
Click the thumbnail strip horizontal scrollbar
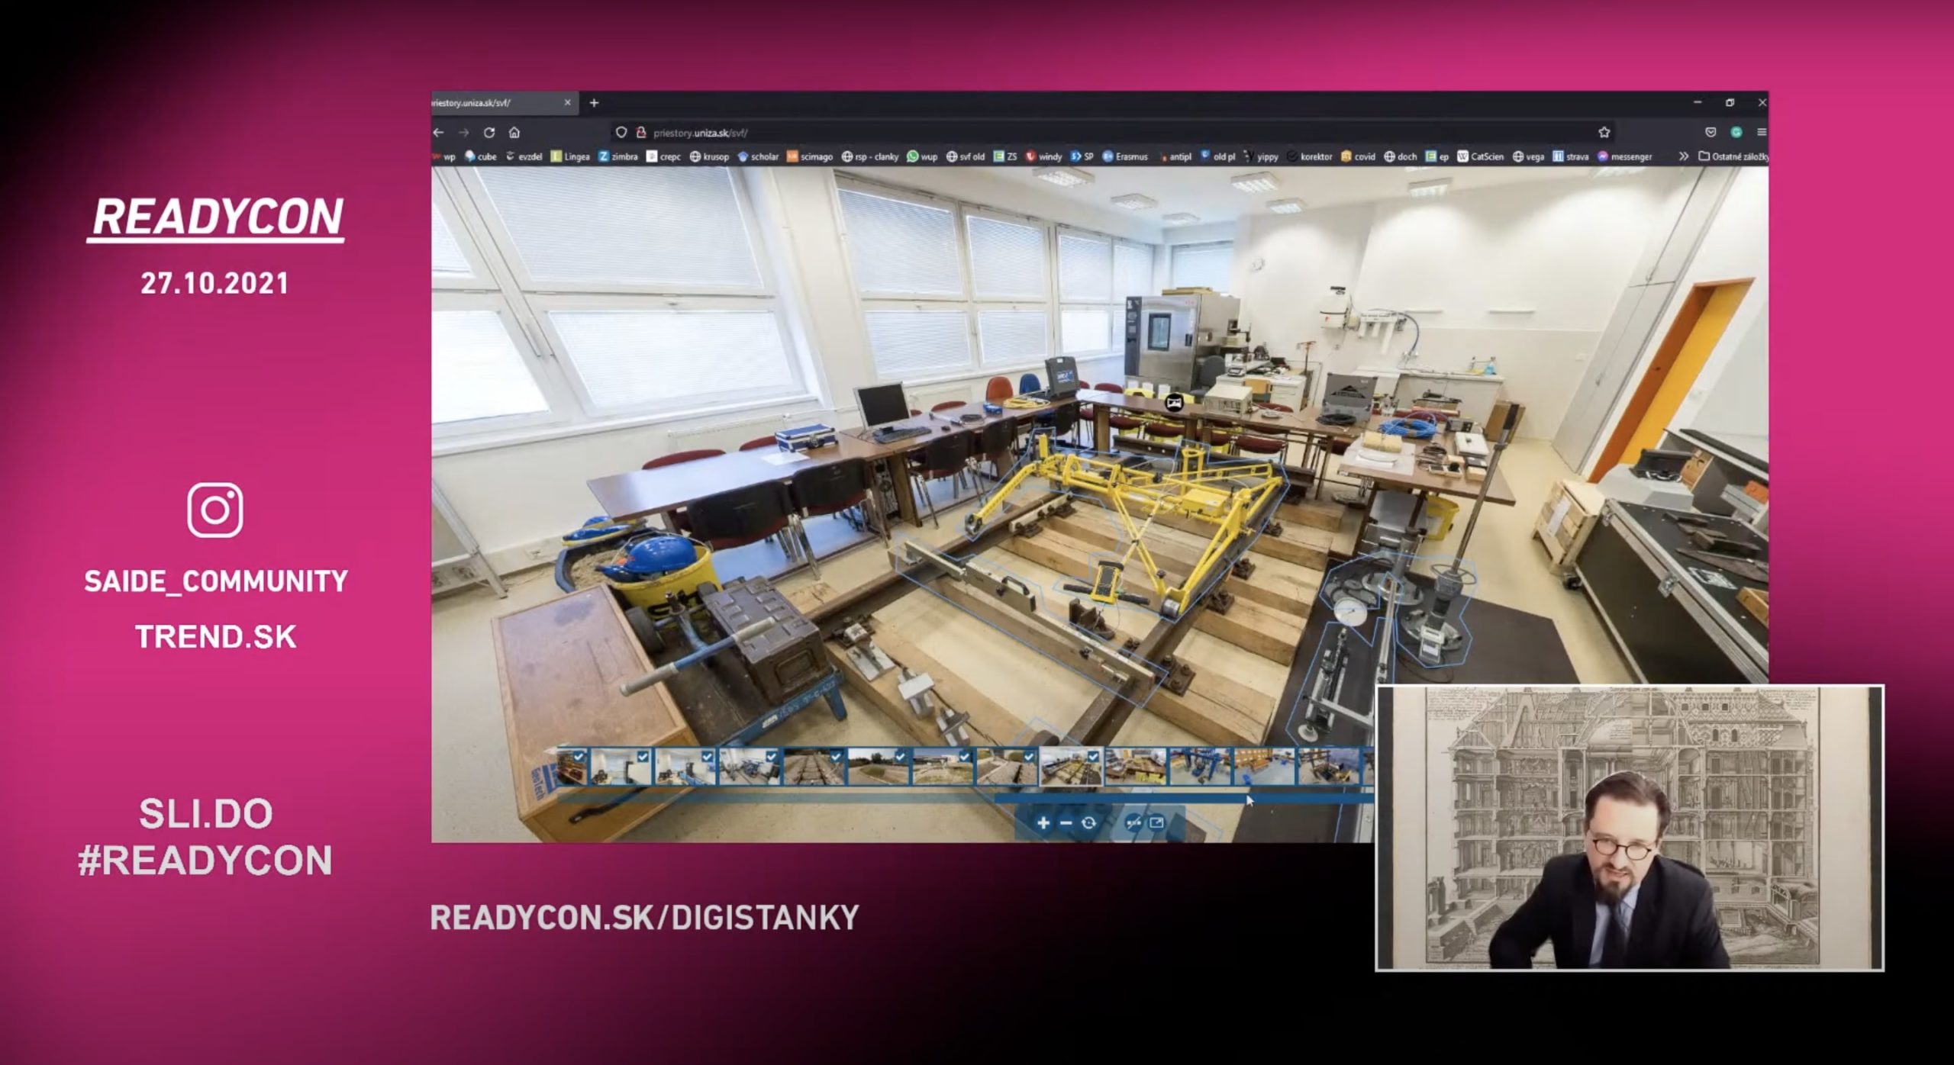click(x=1183, y=798)
